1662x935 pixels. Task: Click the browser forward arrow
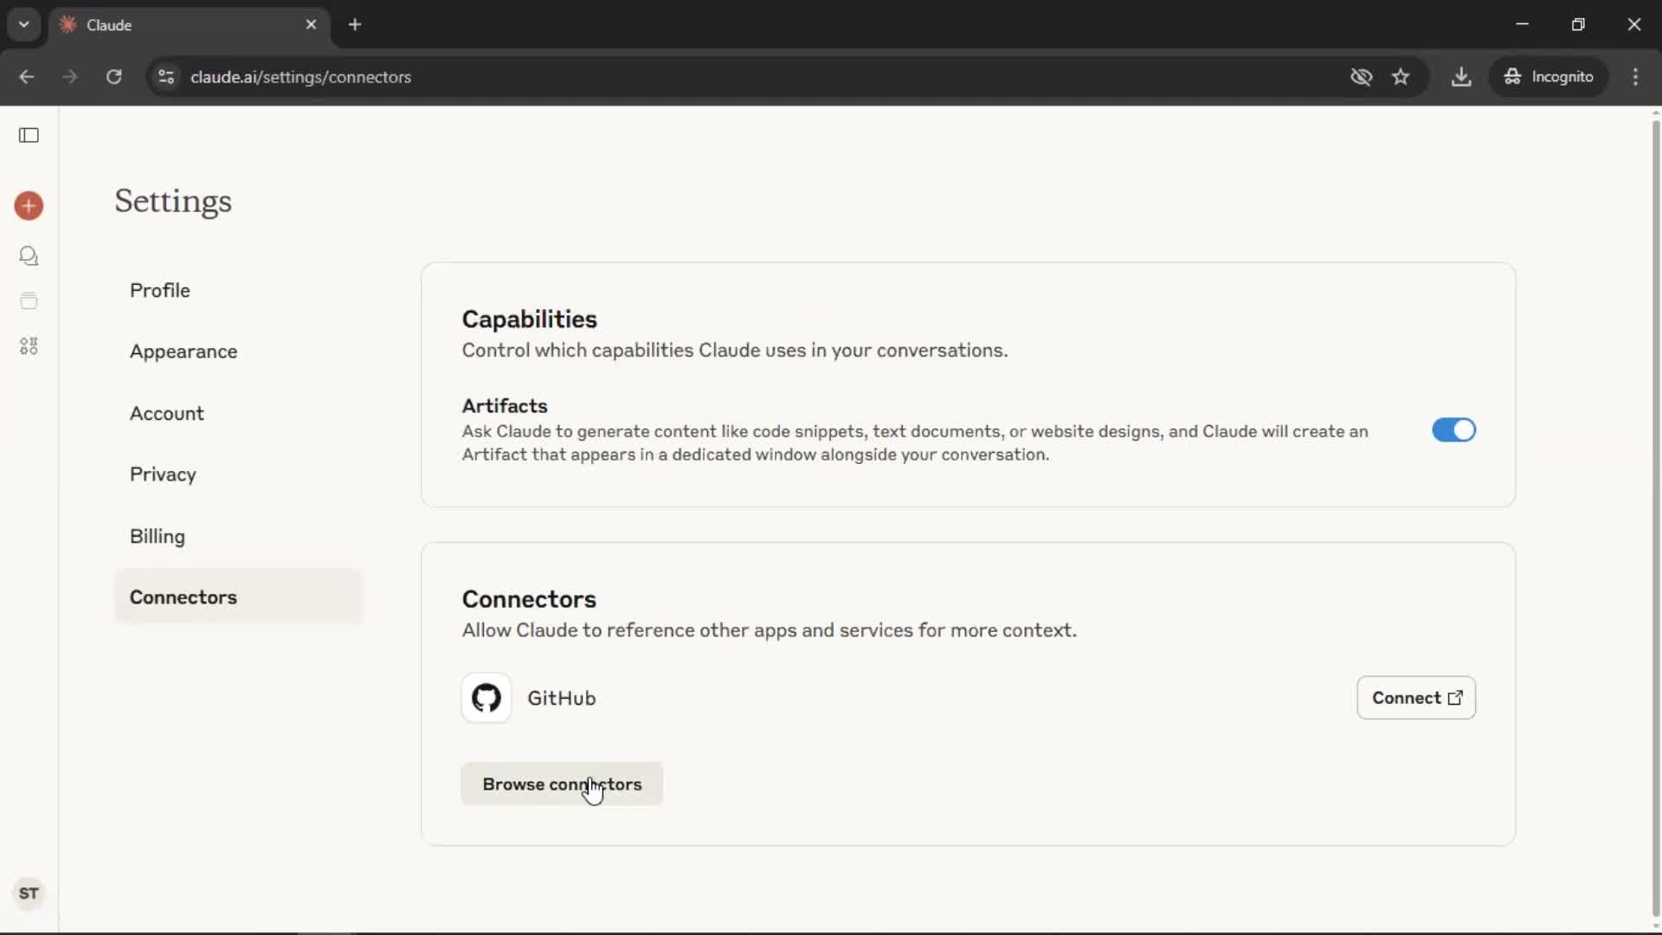[x=70, y=77]
